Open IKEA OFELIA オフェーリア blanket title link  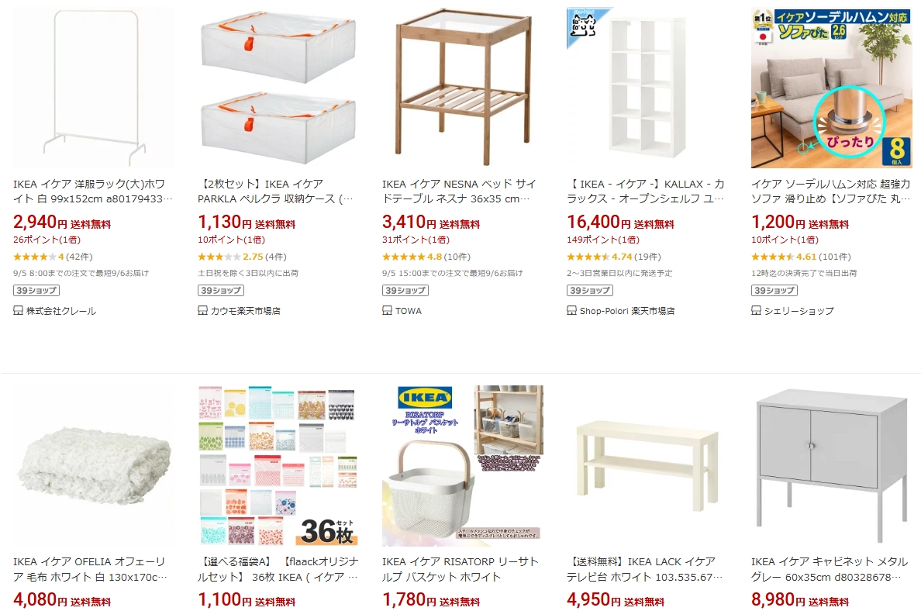click(x=91, y=569)
